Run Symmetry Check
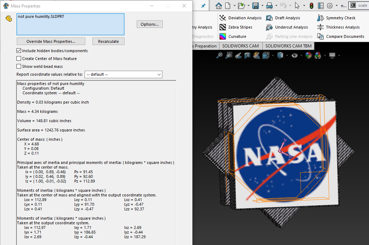This screenshot has width=369, height=245. (x=336, y=18)
